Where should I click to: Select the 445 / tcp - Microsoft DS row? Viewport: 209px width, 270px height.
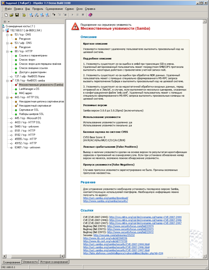pos(28,118)
